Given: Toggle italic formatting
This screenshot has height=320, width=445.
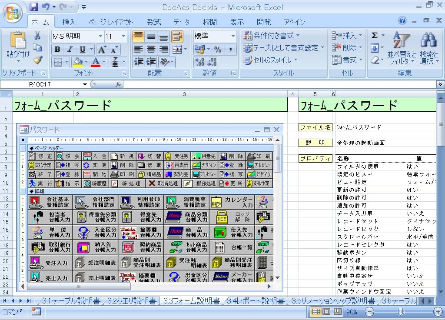Looking at the screenshot, I should click(70, 50).
